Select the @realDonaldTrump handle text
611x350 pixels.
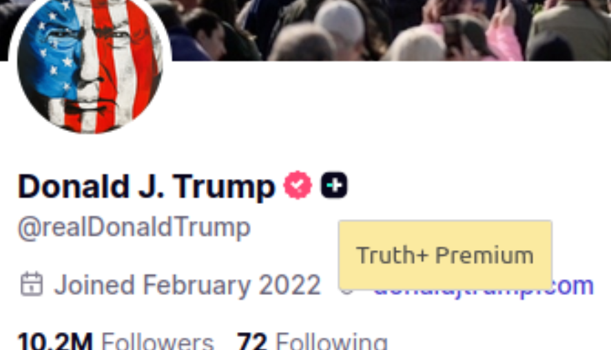pyautogui.click(x=134, y=227)
